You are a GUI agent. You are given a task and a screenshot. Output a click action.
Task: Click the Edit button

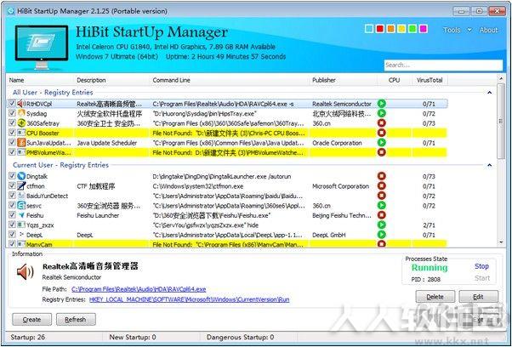pos(478,297)
